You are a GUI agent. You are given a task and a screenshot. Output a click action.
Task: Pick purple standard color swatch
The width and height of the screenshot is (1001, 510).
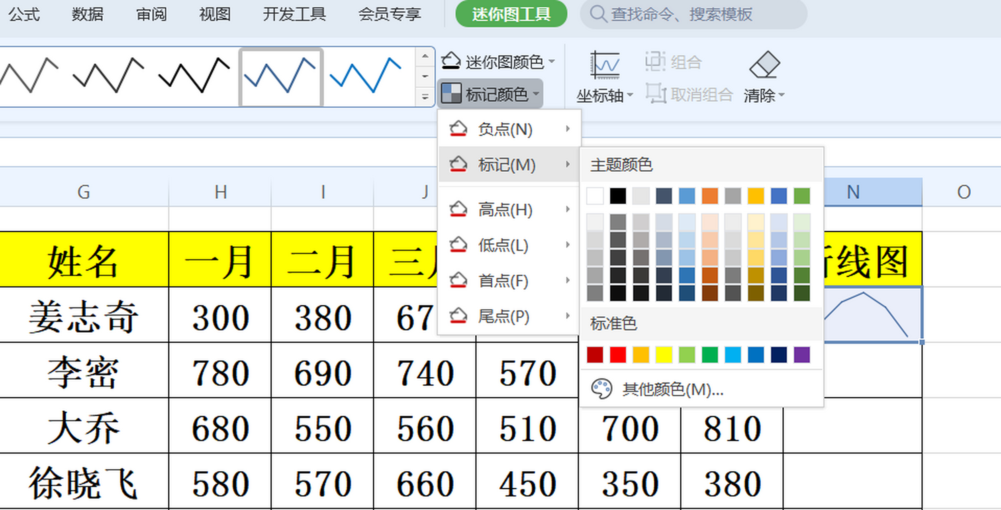[801, 355]
